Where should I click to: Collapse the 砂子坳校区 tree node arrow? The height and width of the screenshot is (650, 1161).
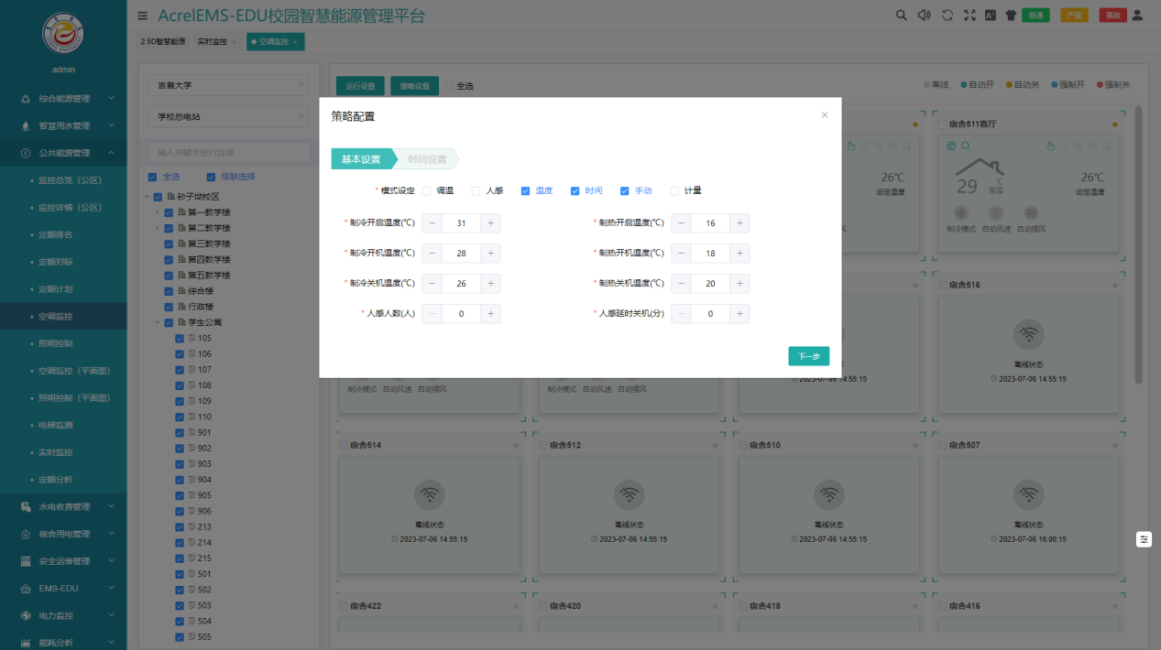coord(147,197)
